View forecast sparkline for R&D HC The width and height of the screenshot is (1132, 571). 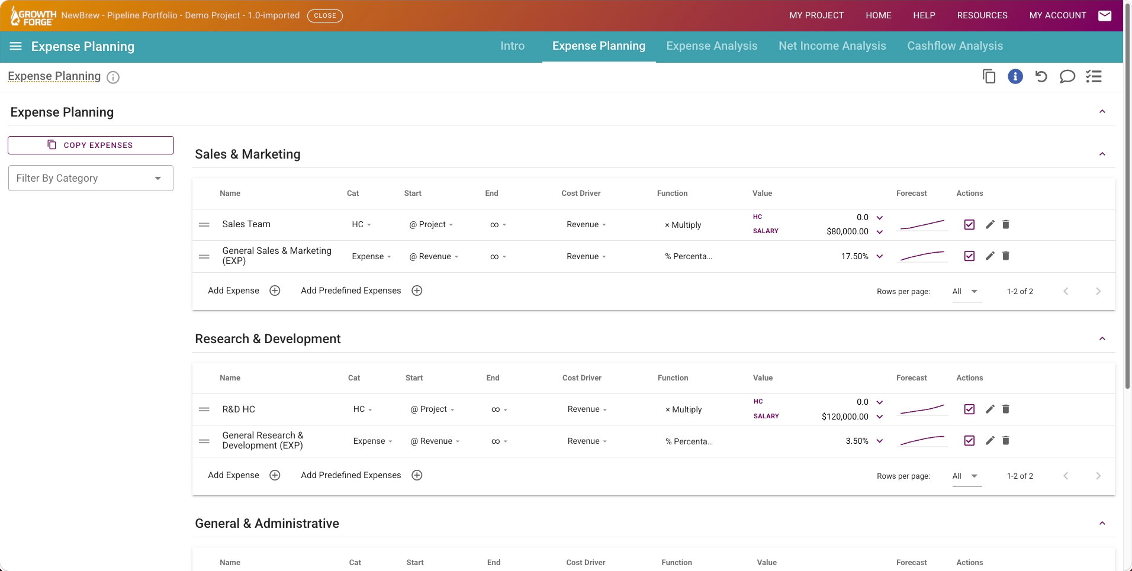click(922, 409)
